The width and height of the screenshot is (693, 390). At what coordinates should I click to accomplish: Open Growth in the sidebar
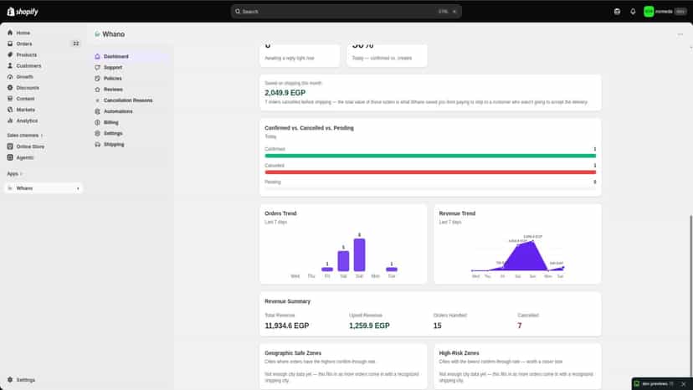click(25, 77)
